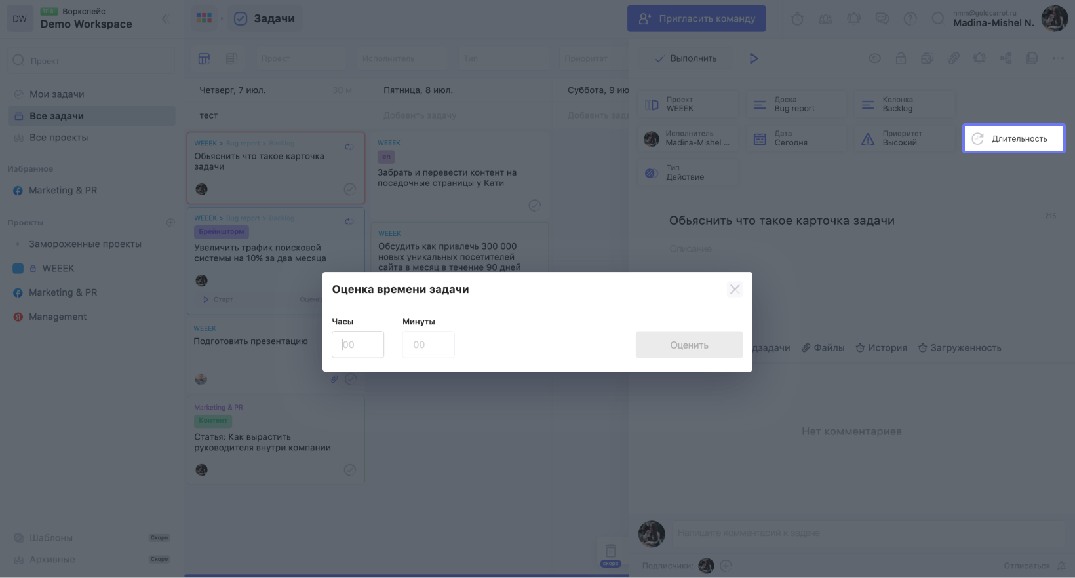This screenshot has height=578, width=1075.
Task: Open the user profile avatar
Action: coord(1055,18)
